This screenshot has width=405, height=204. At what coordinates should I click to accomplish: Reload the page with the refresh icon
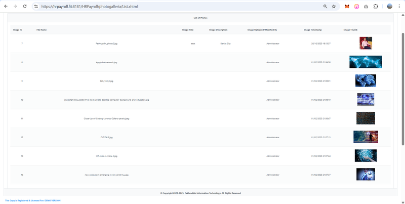point(24,7)
